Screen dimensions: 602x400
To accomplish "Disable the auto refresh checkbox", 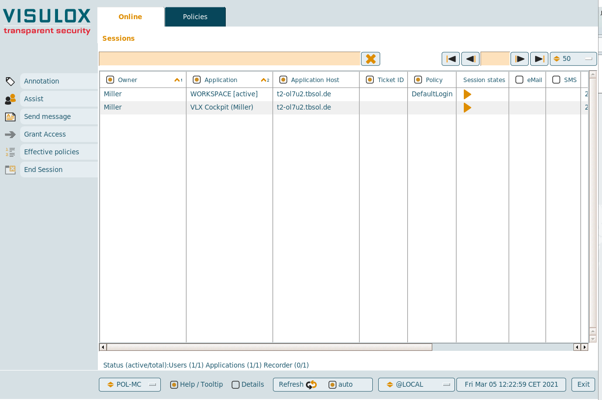I will point(332,385).
